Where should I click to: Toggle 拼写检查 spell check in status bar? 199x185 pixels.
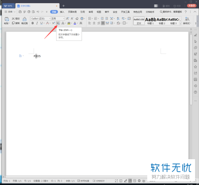coord(83,181)
